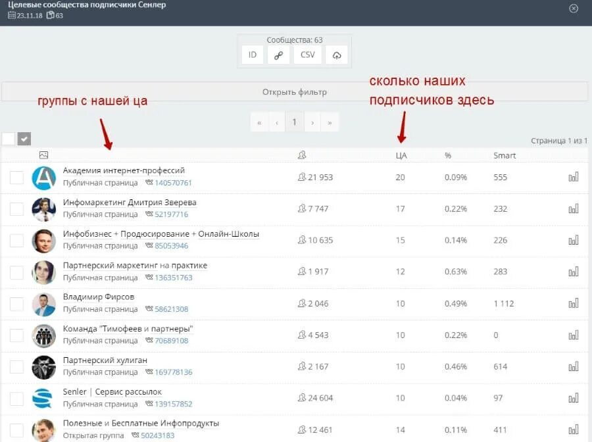Open avatar of Академия интернет-профессий

pyautogui.click(x=44, y=178)
